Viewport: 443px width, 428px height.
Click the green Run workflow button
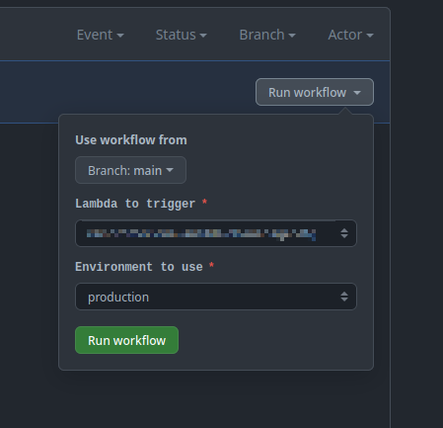(126, 340)
